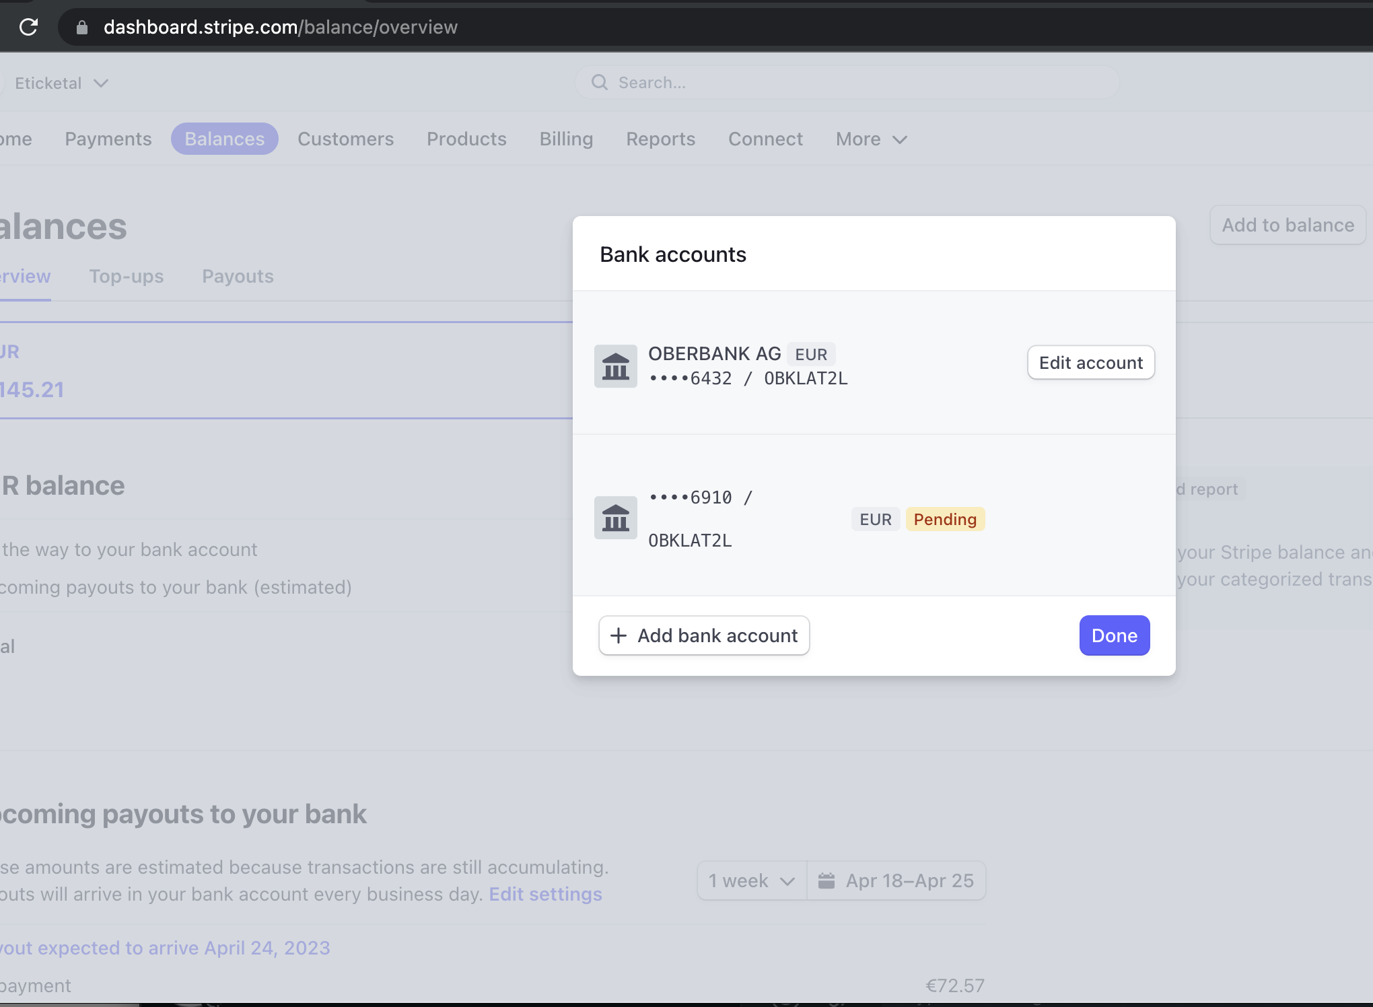1373x1007 pixels.
Task: Open the Edit settings link
Action: [x=545, y=894]
